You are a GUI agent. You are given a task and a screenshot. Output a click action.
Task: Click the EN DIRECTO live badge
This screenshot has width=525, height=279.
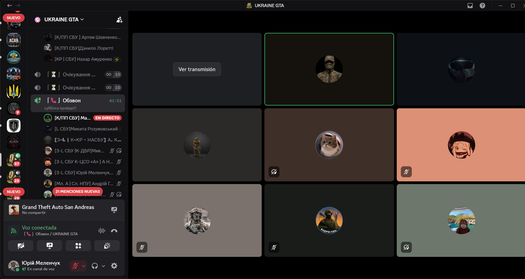[x=108, y=118]
